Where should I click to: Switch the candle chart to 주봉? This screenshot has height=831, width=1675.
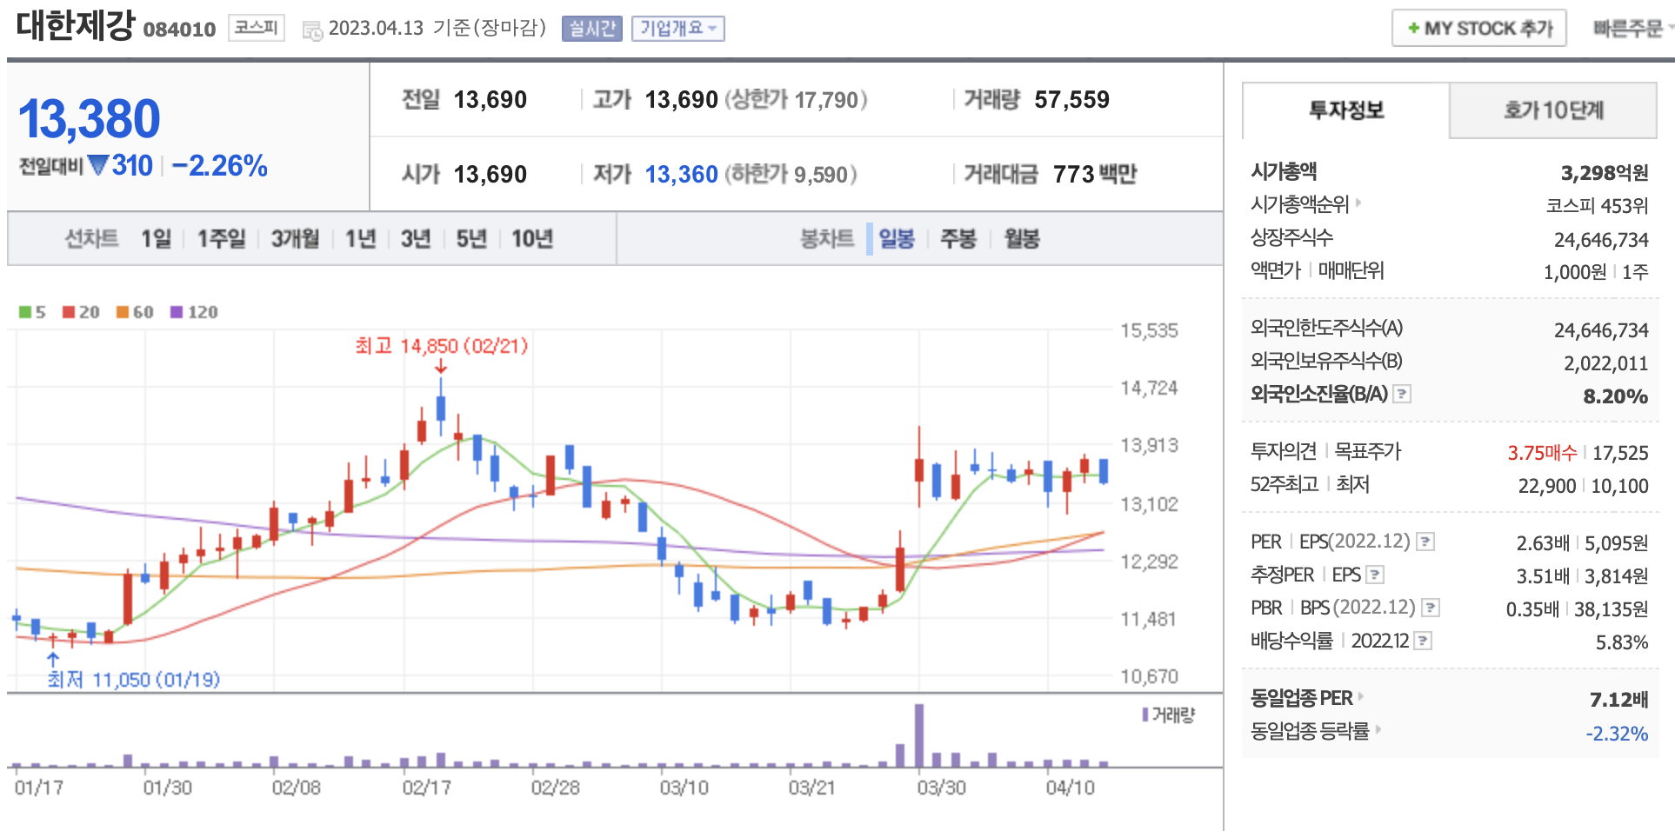tap(958, 239)
